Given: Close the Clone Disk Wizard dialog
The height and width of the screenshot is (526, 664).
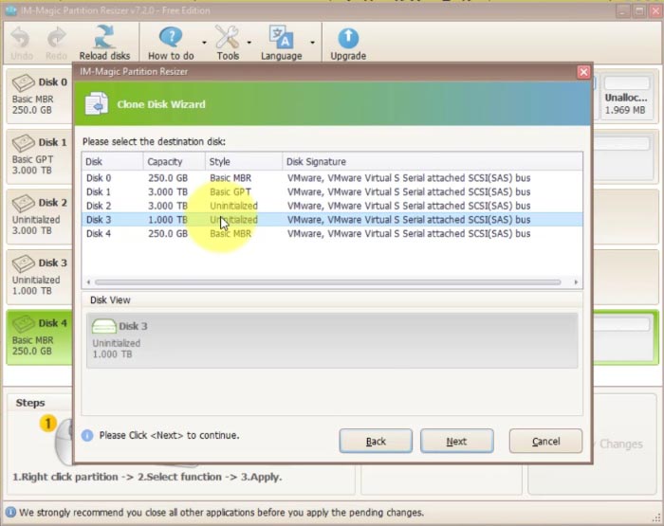Looking at the screenshot, I should point(583,72).
